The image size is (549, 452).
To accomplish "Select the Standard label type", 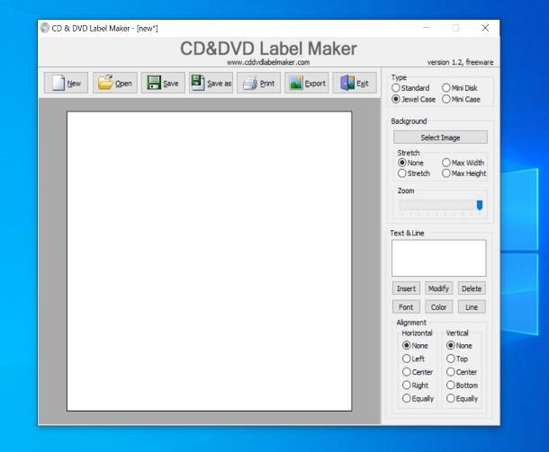I will 410,88.
